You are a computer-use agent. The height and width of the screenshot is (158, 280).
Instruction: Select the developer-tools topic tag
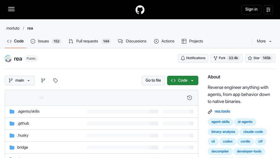click(249, 151)
